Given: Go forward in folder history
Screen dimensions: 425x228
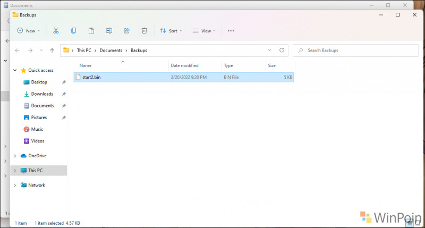Looking at the screenshot, I should [30, 50].
